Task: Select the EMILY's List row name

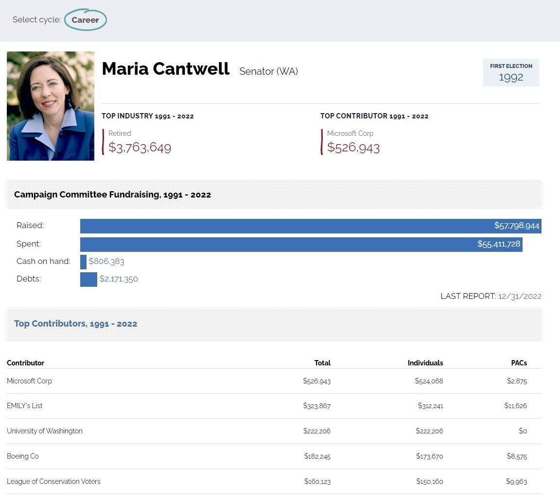Action: (25, 406)
